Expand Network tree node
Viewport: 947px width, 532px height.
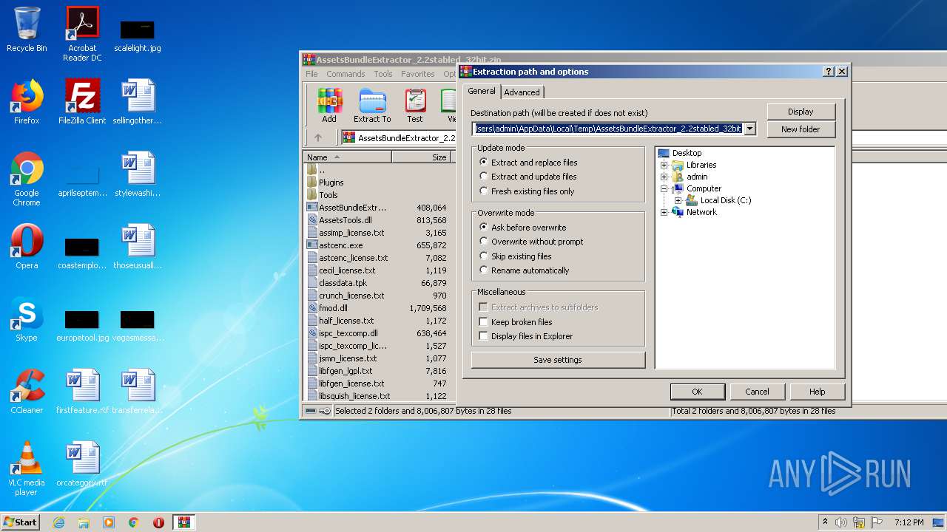pyautogui.click(x=664, y=212)
